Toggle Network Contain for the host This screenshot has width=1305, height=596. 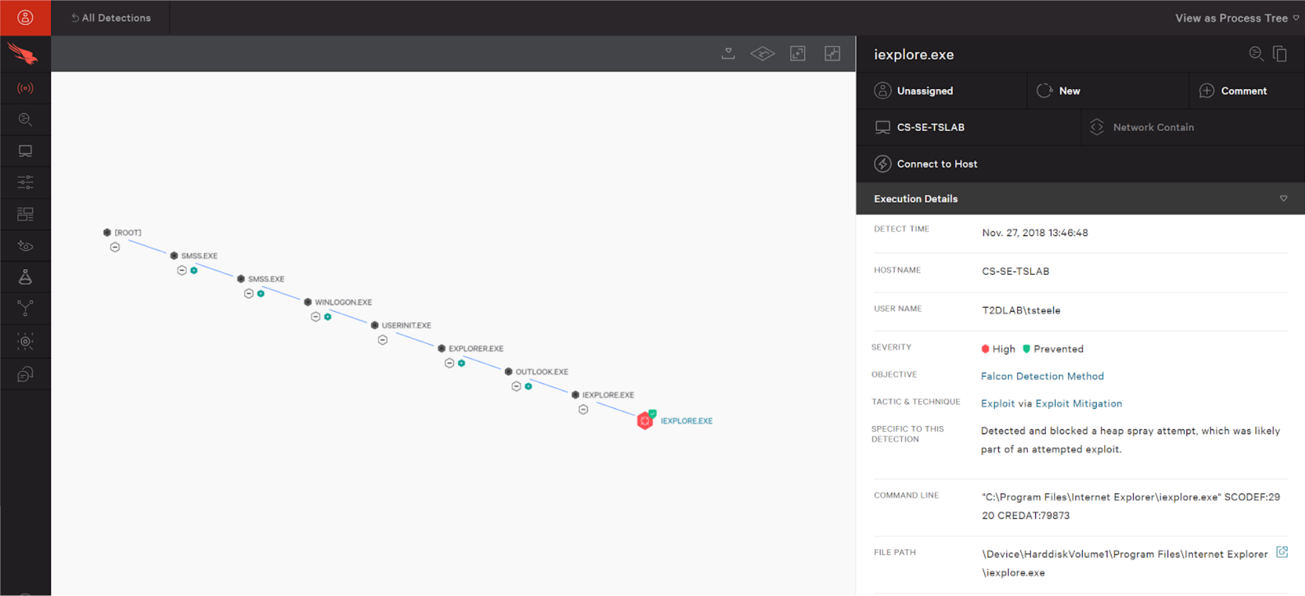point(1142,127)
